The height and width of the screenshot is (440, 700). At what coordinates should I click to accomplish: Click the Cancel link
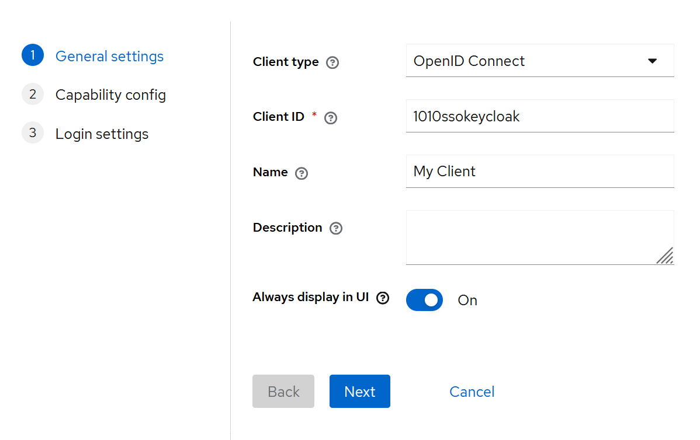coord(472,392)
